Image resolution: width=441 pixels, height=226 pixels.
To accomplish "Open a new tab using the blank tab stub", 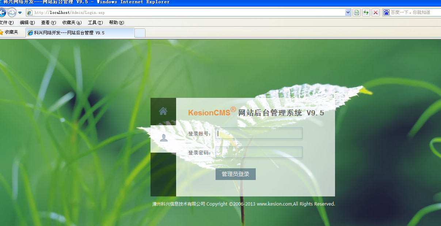I will (140, 32).
